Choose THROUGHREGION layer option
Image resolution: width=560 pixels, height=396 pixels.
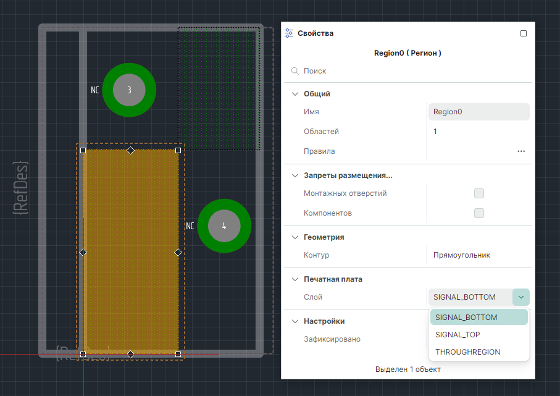467,352
